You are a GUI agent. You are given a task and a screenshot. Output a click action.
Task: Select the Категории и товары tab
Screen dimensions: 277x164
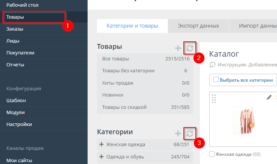(x=132, y=26)
